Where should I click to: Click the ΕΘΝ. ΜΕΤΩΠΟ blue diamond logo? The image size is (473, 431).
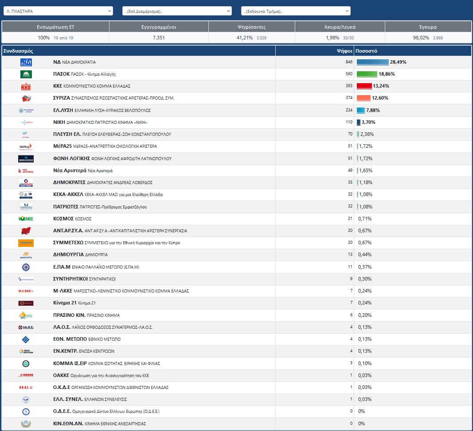(26, 339)
